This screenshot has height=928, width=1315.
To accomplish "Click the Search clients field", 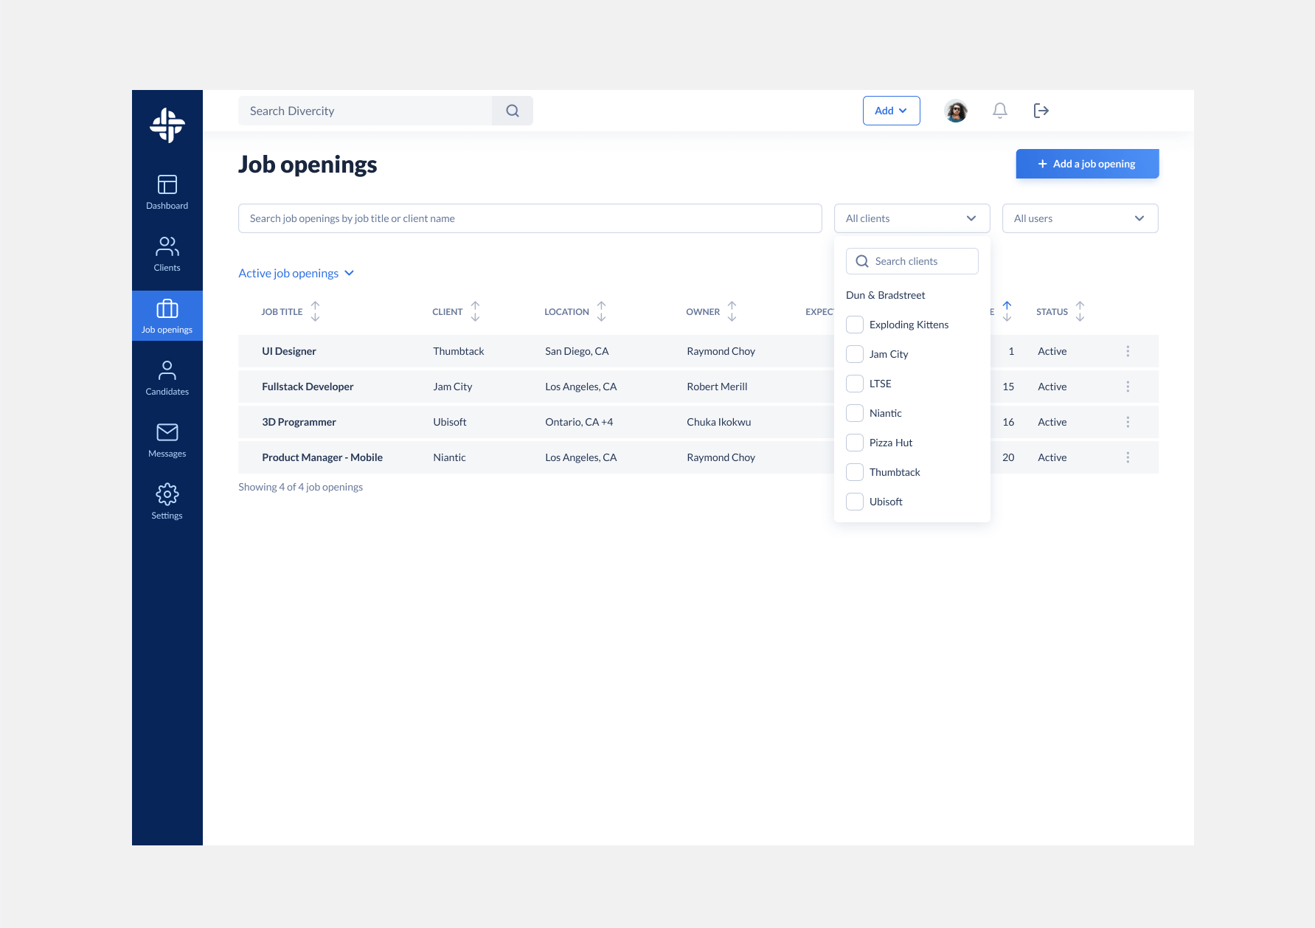I will coord(912,261).
